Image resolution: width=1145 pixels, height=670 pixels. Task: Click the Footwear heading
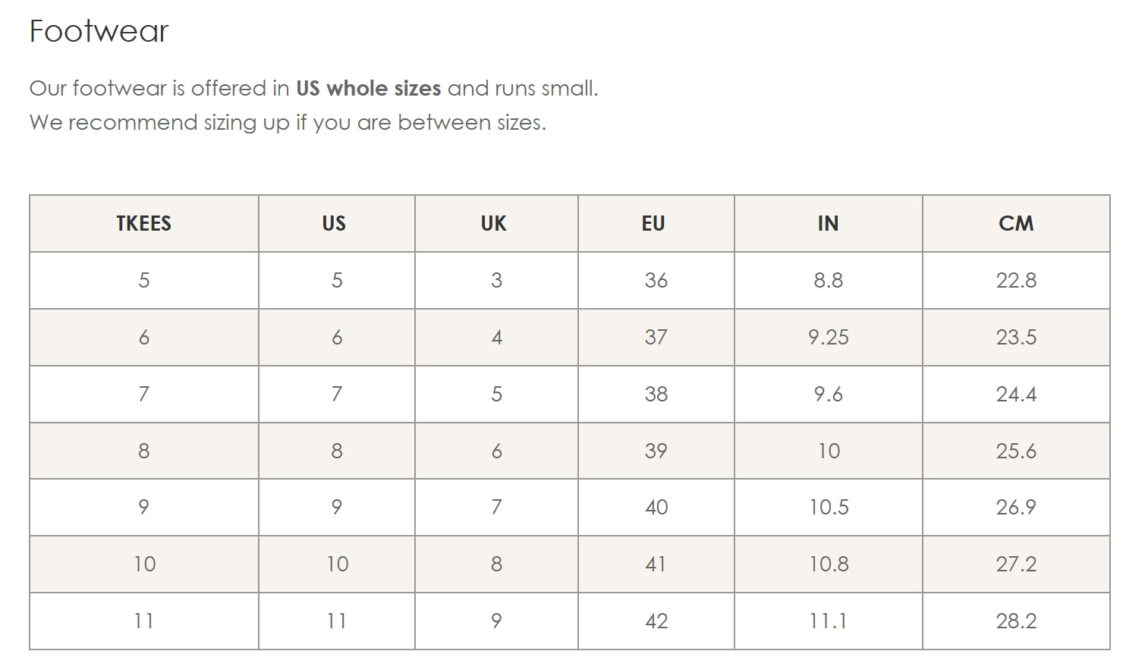[x=99, y=32]
